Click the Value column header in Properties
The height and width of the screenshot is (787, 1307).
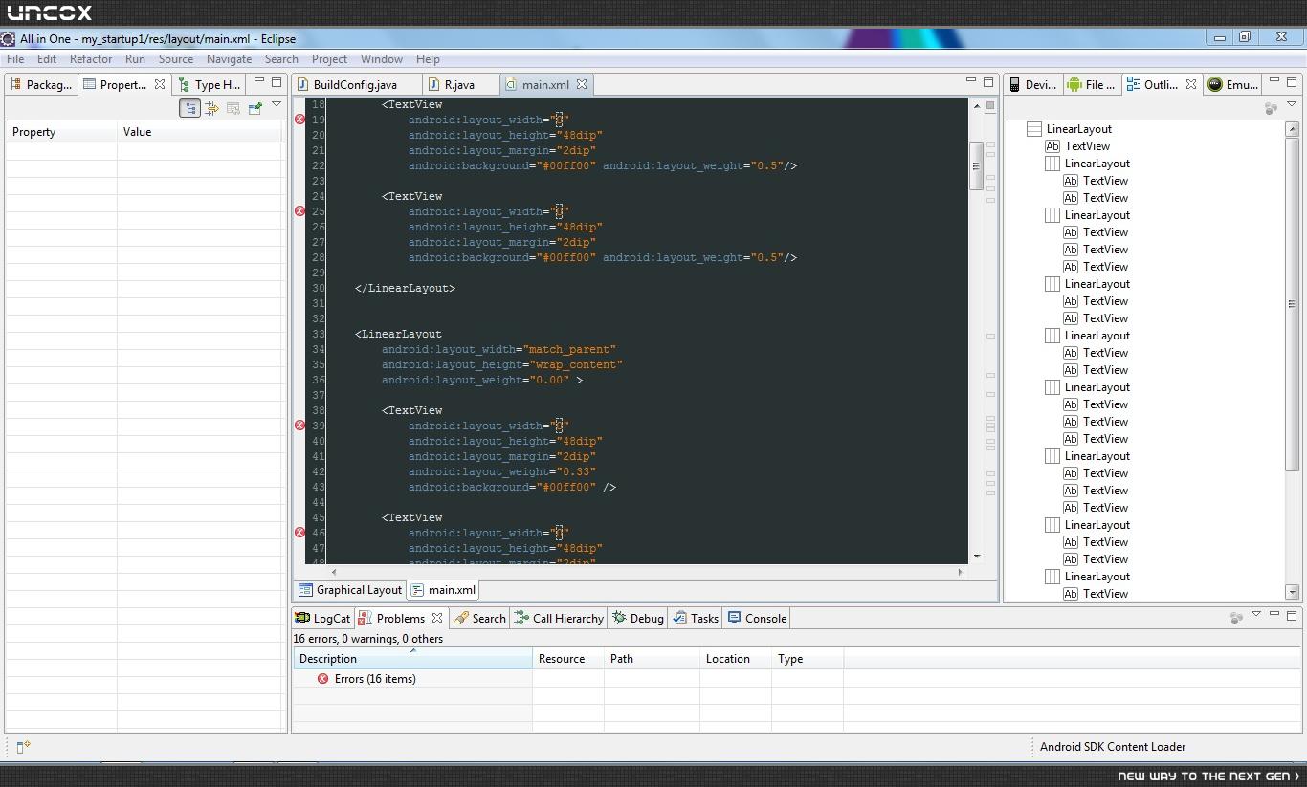click(x=200, y=132)
